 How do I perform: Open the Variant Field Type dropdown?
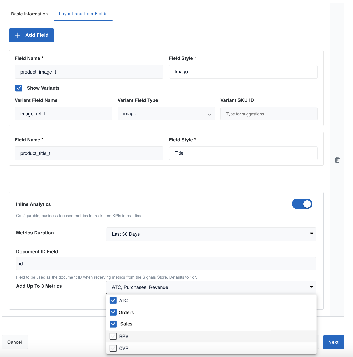166,114
